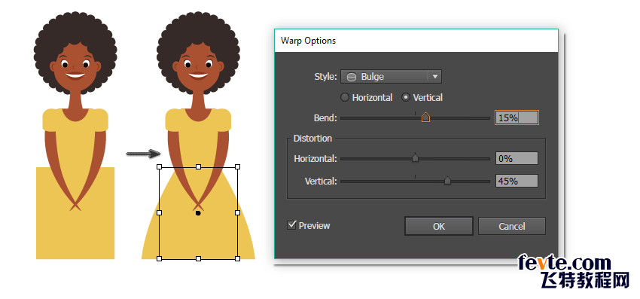This screenshot has width=640, height=299.
Task: Confirm warp with the OK button
Action: click(x=439, y=226)
